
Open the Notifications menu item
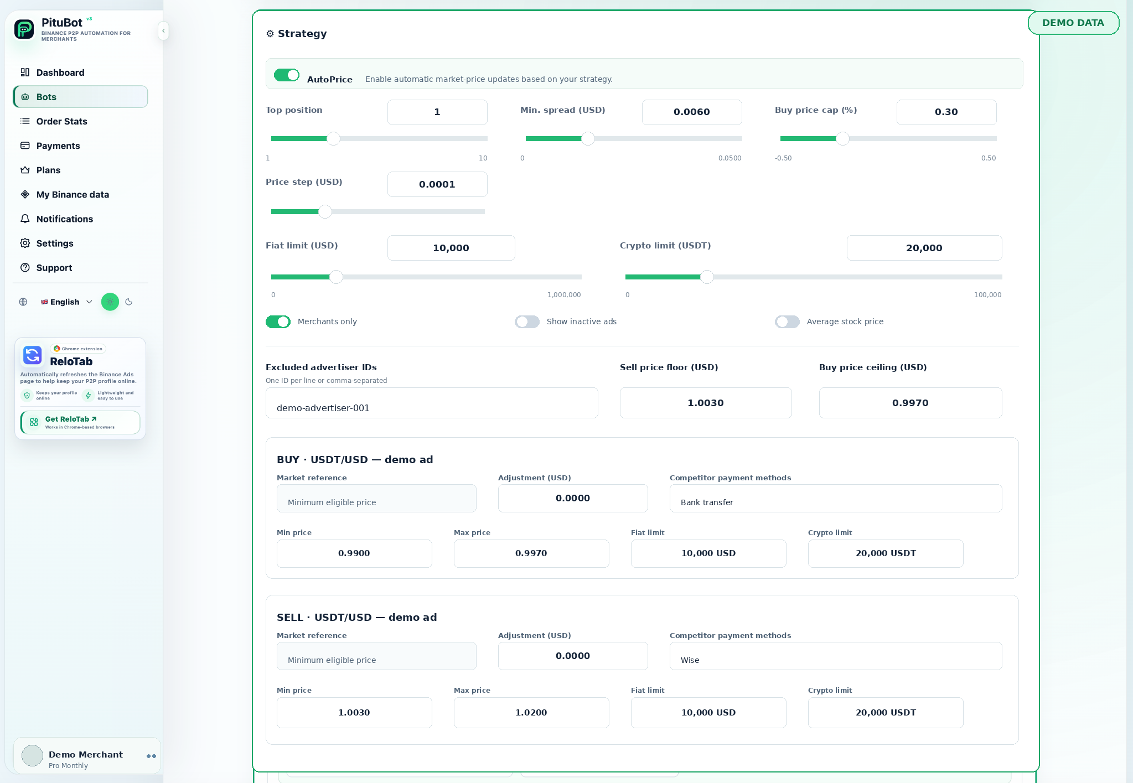80,219
